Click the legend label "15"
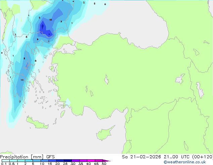 coord(50,164)
